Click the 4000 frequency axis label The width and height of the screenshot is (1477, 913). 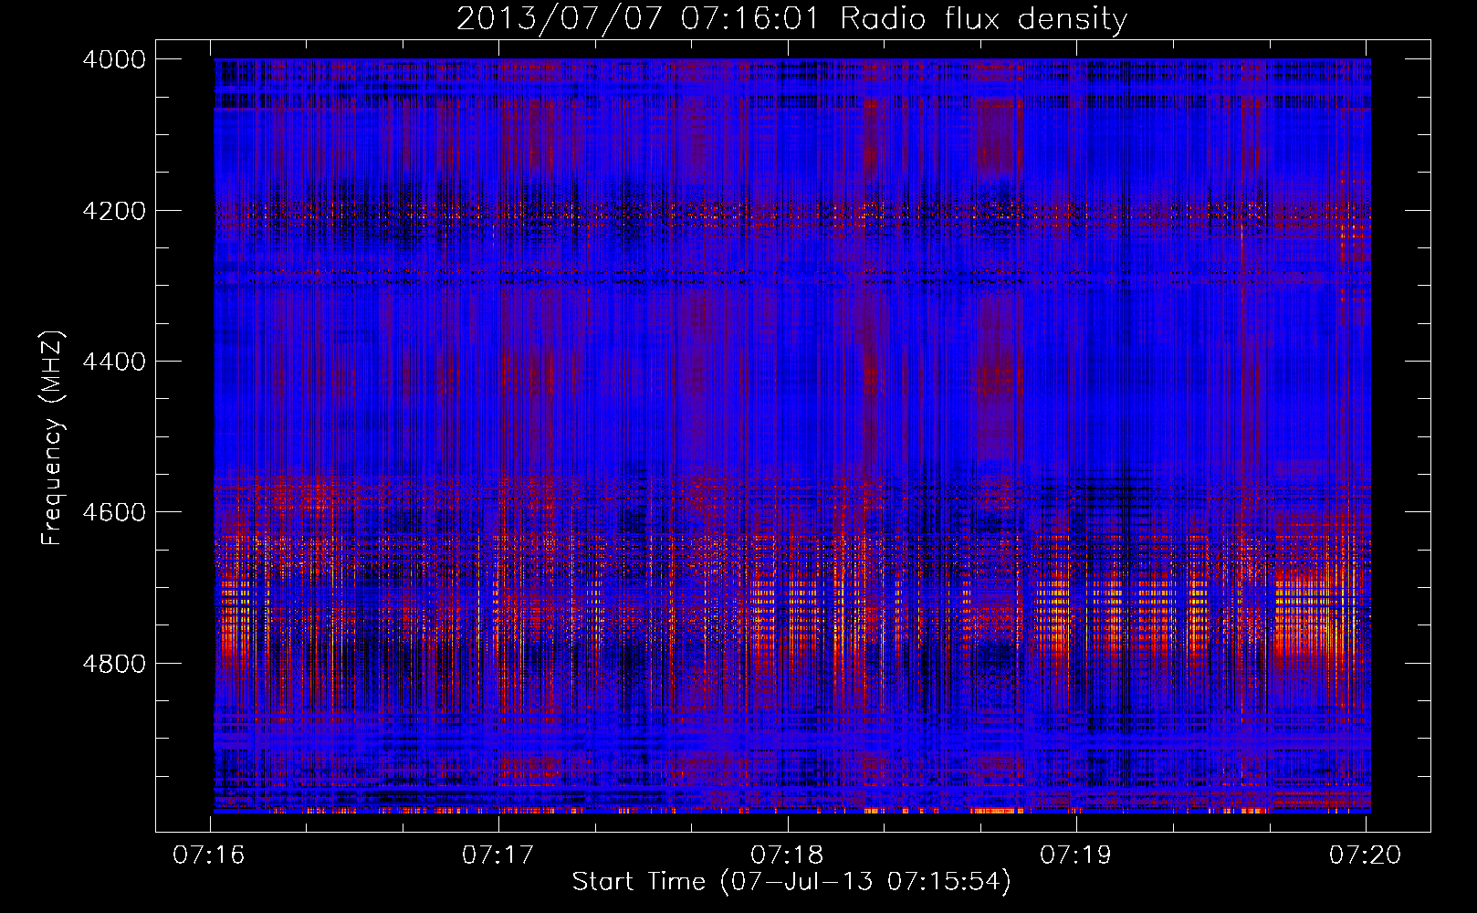[114, 59]
